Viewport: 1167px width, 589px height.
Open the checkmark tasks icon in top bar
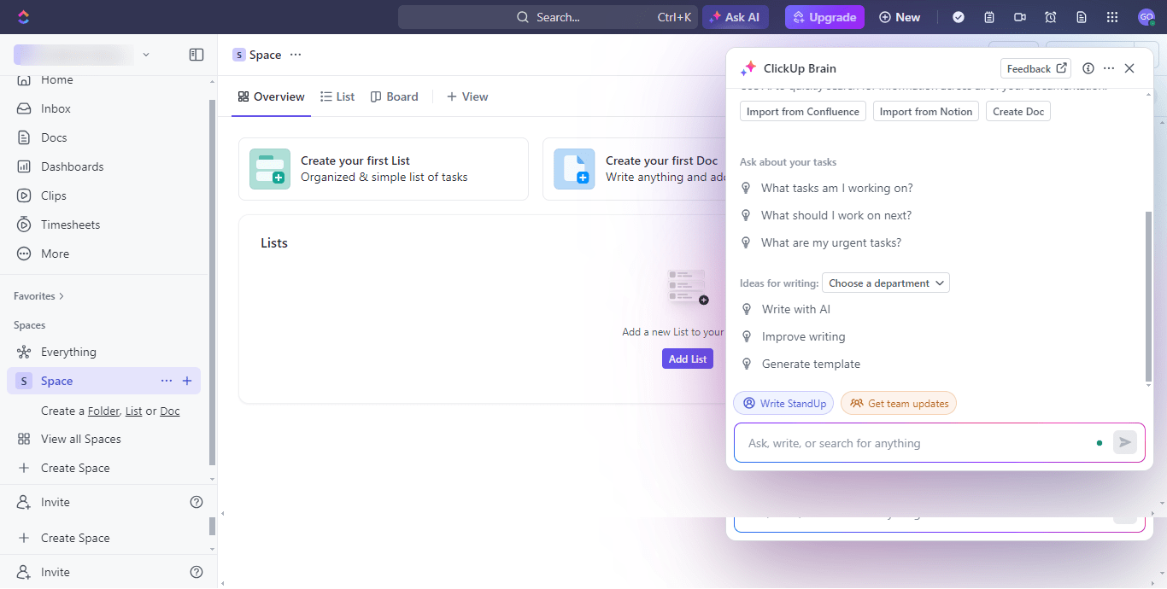[x=959, y=17]
